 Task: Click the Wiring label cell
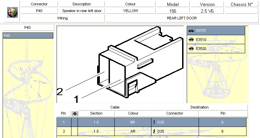tap(62, 18)
